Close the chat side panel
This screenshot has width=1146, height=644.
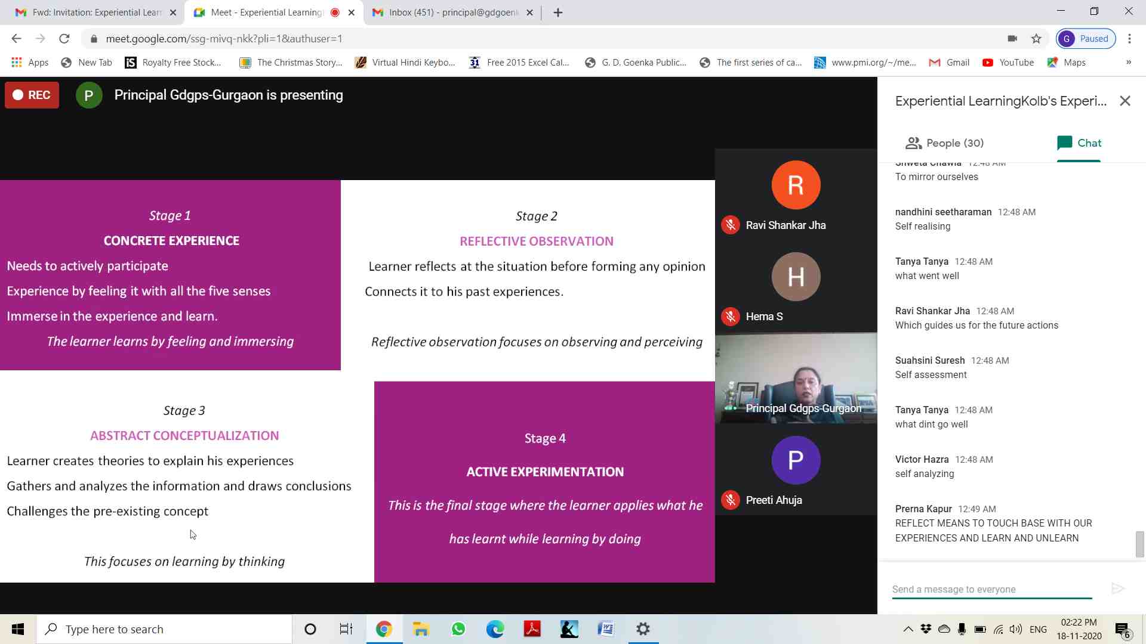click(1125, 101)
